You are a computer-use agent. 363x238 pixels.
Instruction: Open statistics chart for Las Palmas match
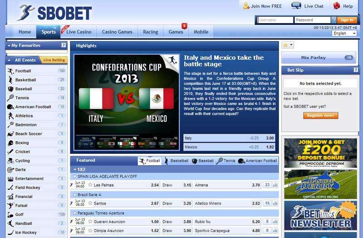(275, 185)
